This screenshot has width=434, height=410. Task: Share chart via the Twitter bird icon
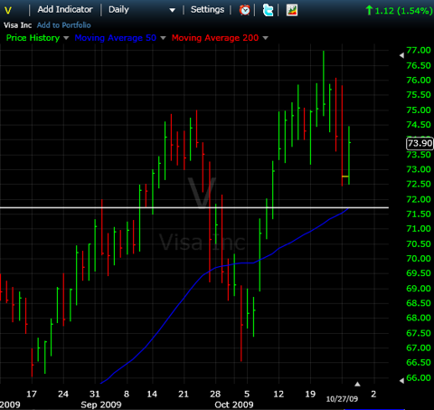[268, 10]
